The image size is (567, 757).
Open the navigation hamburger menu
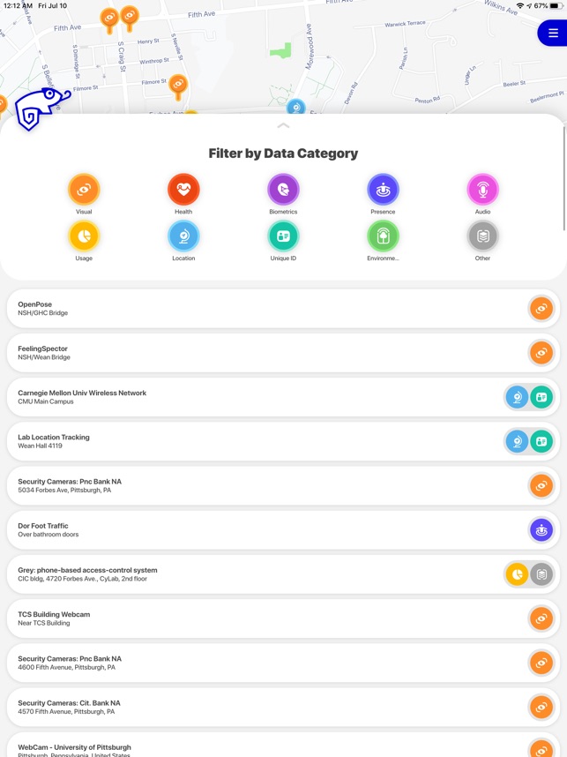click(x=553, y=34)
